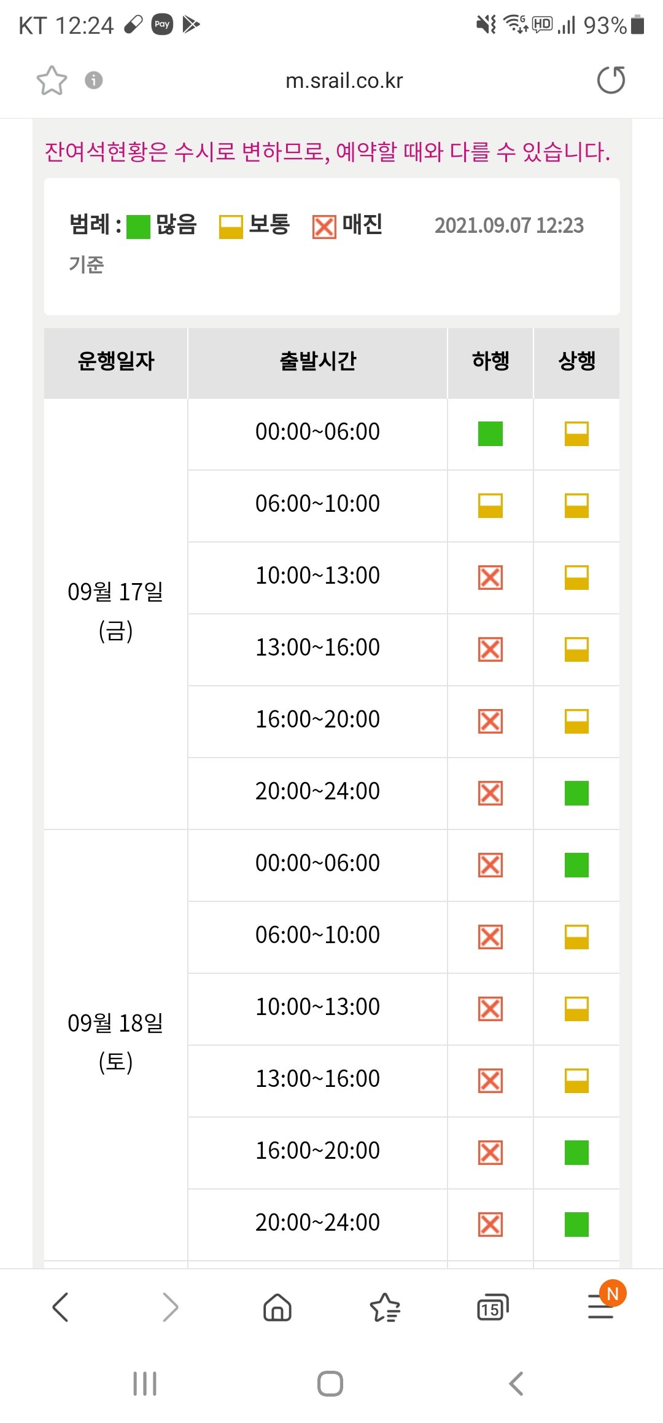Reload the page with refresh icon
Image resolution: width=663 pixels, height=1423 pixels.
611,80
